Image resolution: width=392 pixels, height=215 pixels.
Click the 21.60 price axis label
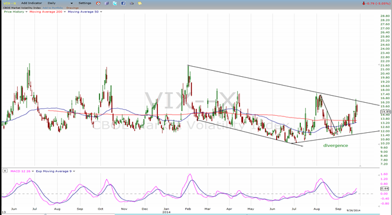click(x=385, y=65)
